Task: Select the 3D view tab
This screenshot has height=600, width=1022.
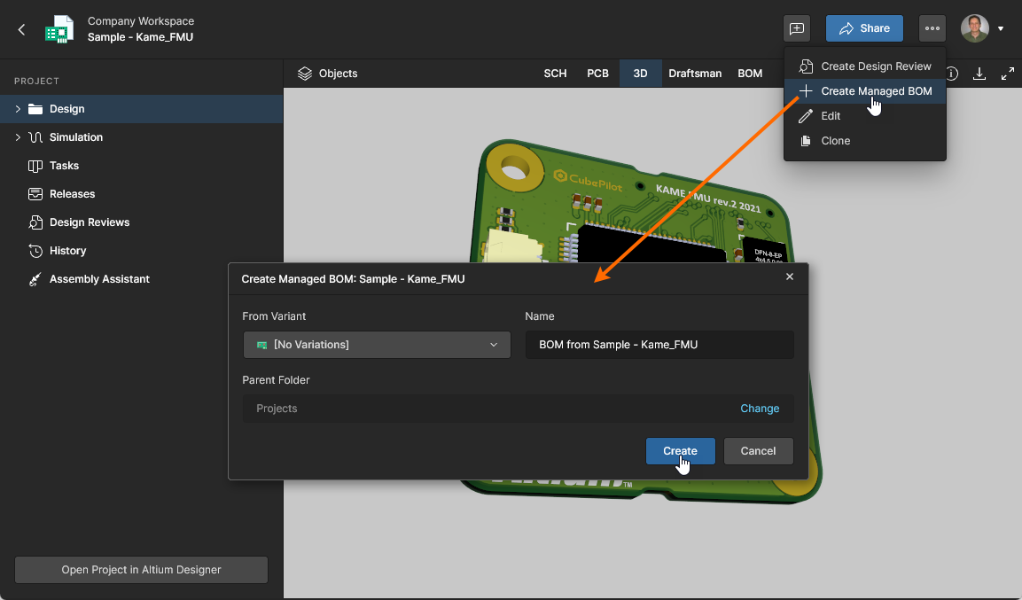Action: [x=640, y=74]
